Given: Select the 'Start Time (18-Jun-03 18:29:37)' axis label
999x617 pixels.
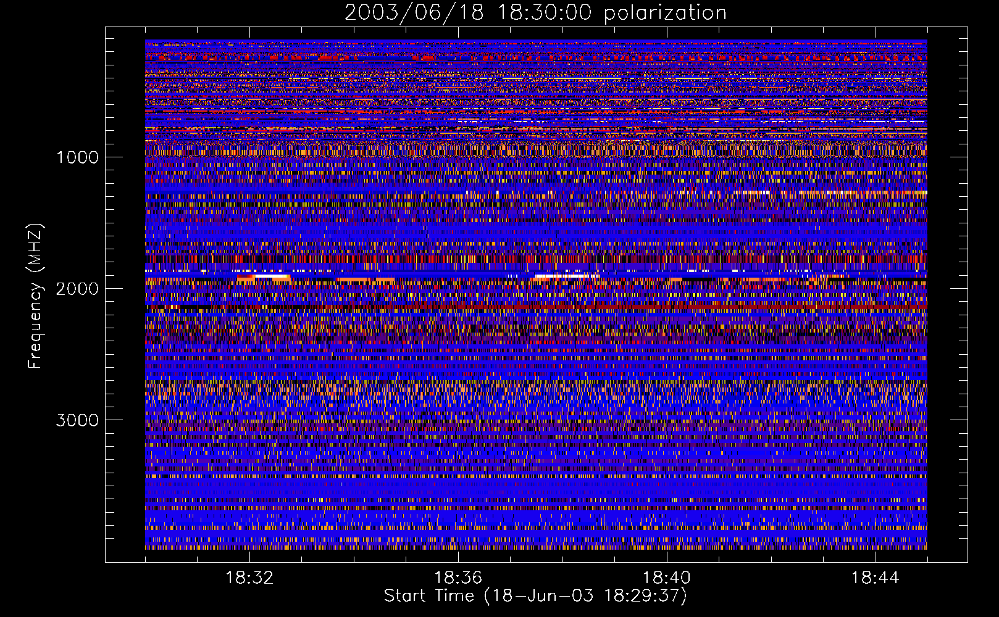Looking at the screenshot, I should pyautogui.click(x=535, y=596).
